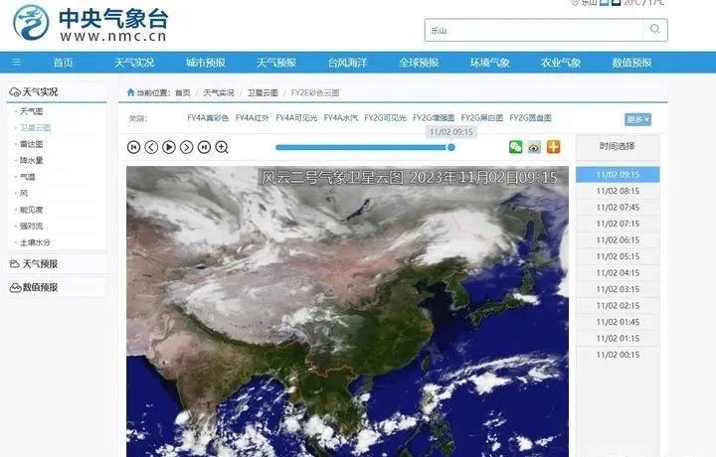Play the satellite image animation
Image resolution: width=716 pixels, height=457 pixels.
coord(169,147)
